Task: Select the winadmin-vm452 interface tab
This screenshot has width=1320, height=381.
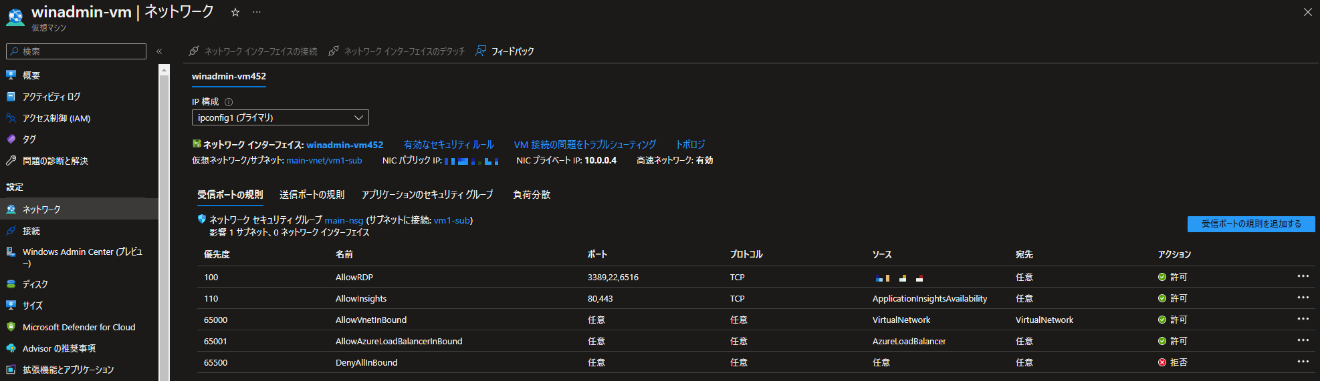Action: click(229, 77)
